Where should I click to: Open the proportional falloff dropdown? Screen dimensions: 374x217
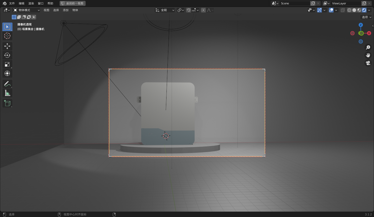coord(210,10)
